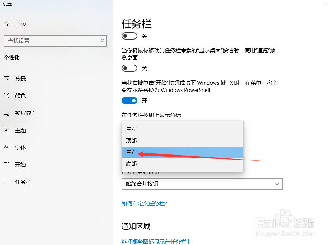Click the Start (开始) icon
This screenshot has height=245, width=333.
pyautogui.click(x=6, y=165)
